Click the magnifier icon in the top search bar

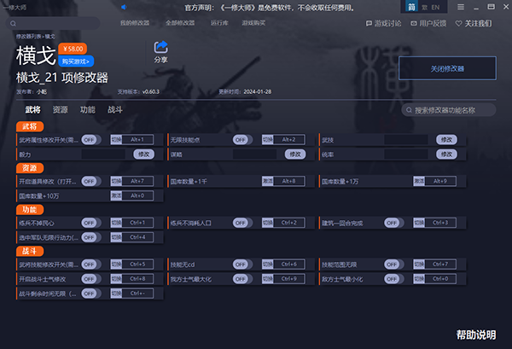(x=13, y=24)
